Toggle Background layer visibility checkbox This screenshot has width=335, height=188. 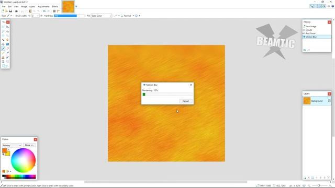click(329, 101)
